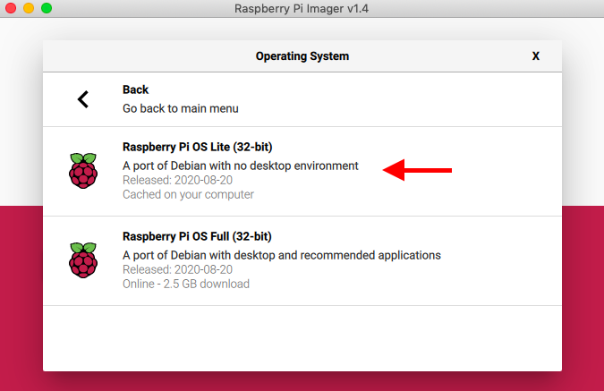Click the Raspberry Pi Imager v1.4 title

click(302, 8)
